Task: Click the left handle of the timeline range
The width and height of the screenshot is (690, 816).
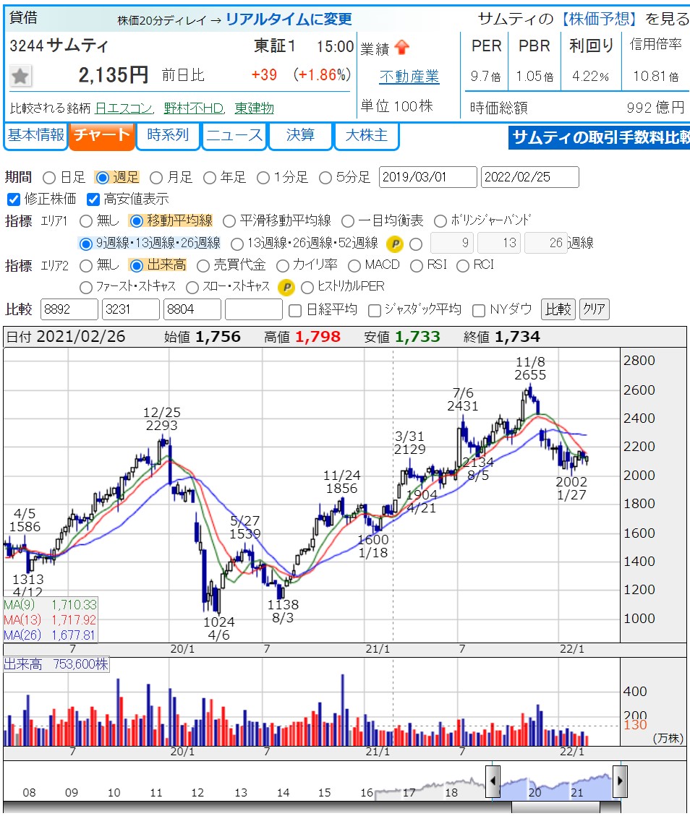Action: click(x=492, y=781)
